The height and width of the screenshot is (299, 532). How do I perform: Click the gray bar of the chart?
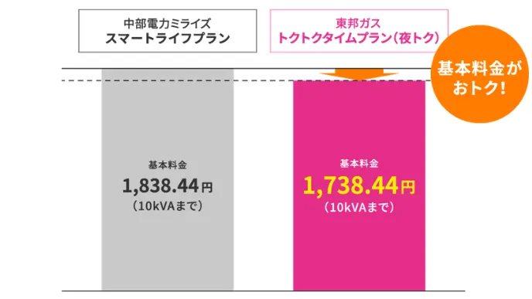point(168,179)
